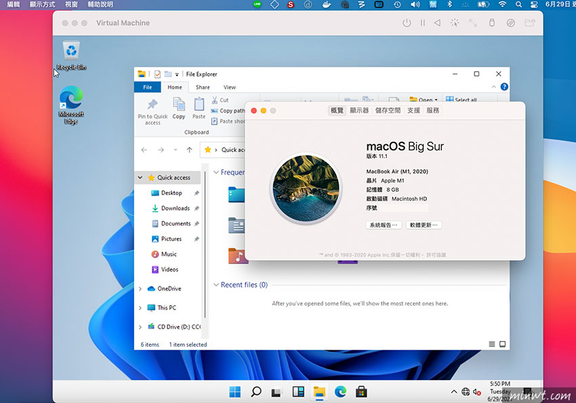Open File Explorer help (question mark)
The image size is (576, 403).
point(504,87)
